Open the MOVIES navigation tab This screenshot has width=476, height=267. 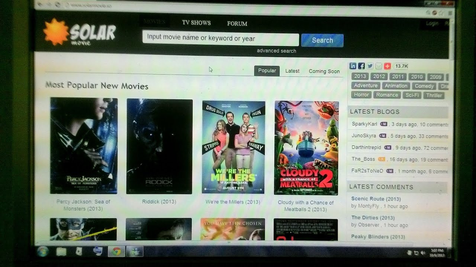(154, 22)
